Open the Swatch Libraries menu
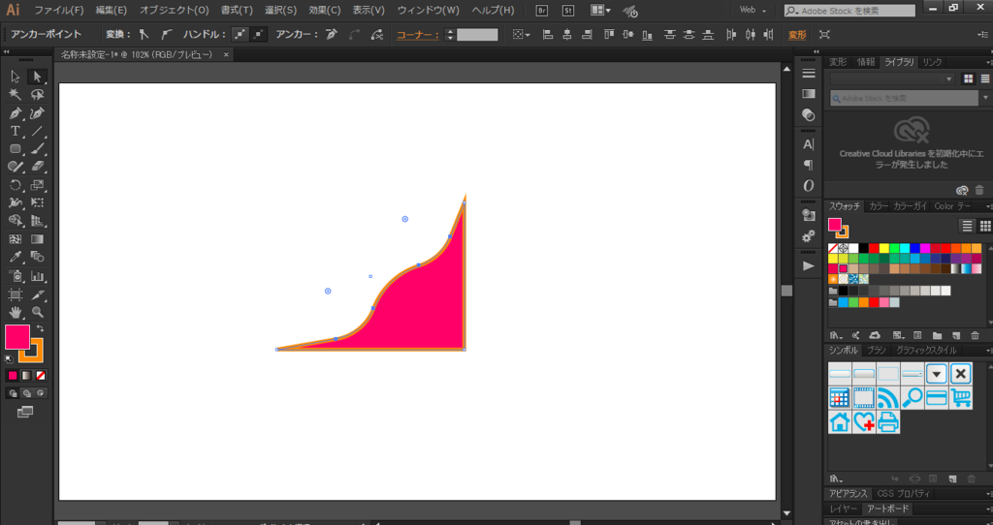The height and width of the screenshot is (525, 993). pos(836,336)
